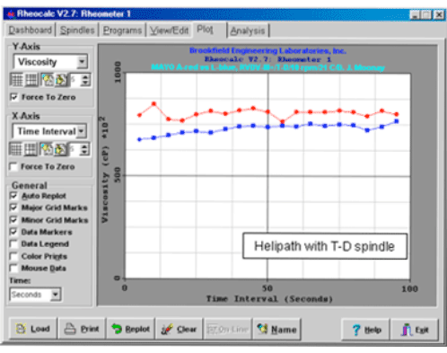Switch to the Analysis tab
Viewport: 447px width, 353px height.
[x=248, y=31]
